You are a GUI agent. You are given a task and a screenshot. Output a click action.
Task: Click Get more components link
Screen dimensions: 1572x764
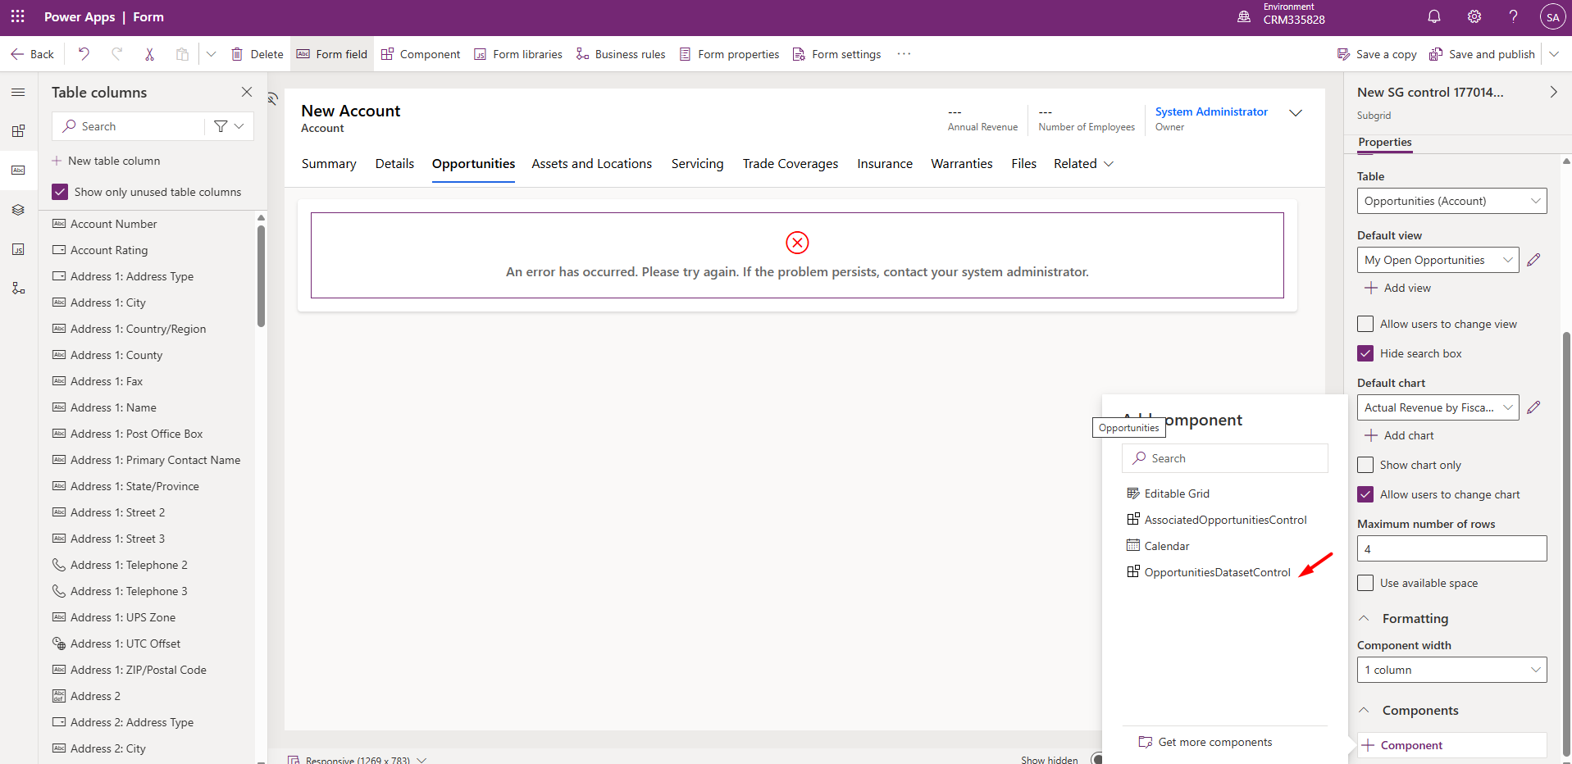click(1214, 742)
